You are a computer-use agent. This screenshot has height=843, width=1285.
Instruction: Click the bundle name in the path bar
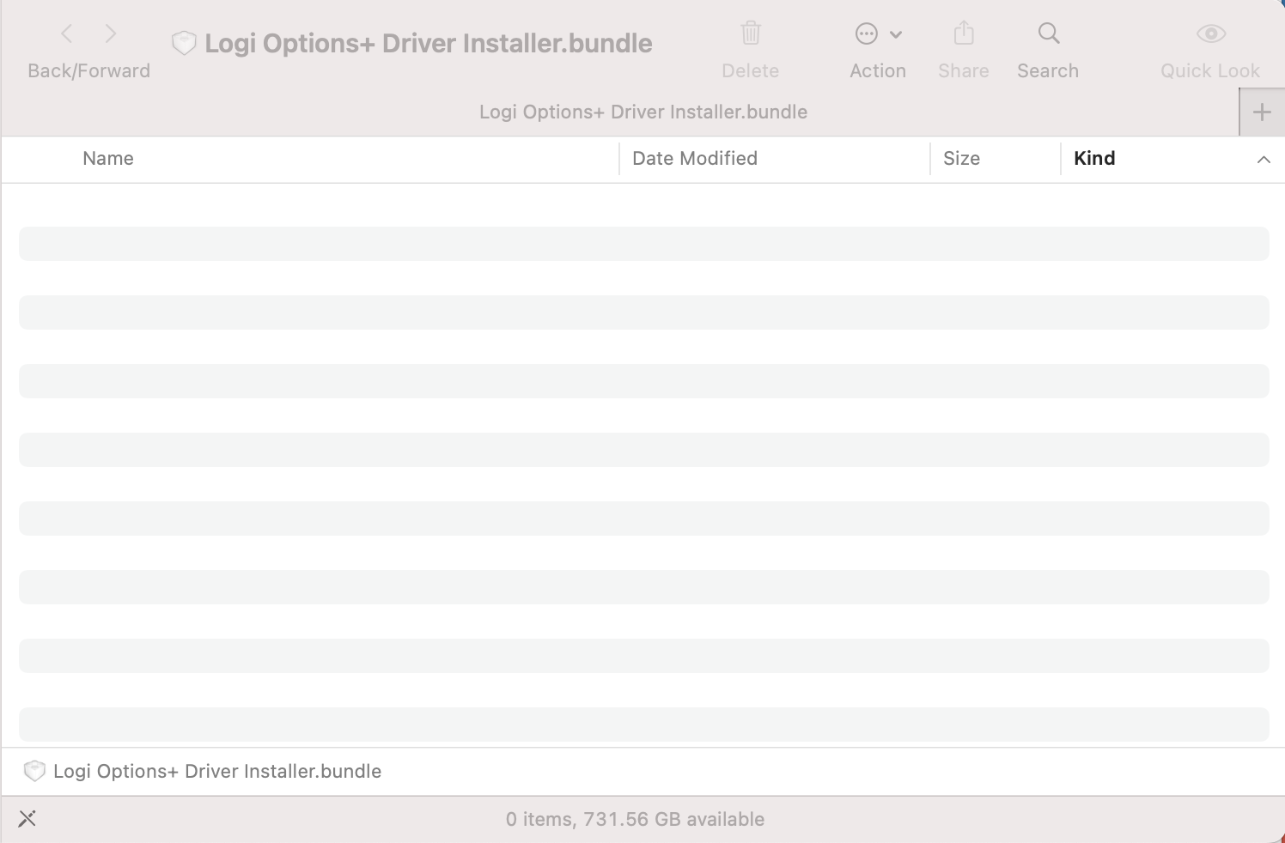tap(217, 771)
